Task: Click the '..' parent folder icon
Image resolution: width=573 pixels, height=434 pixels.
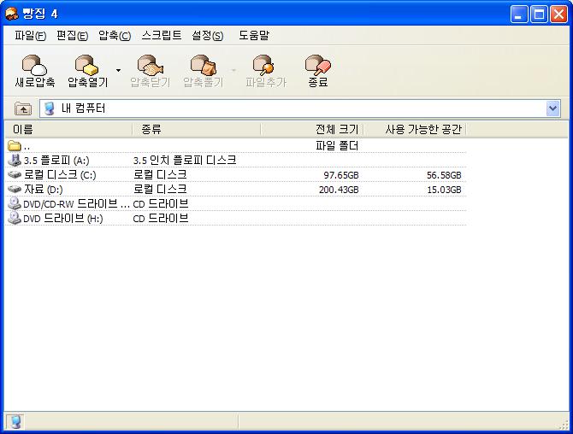Action: point(15,145)
